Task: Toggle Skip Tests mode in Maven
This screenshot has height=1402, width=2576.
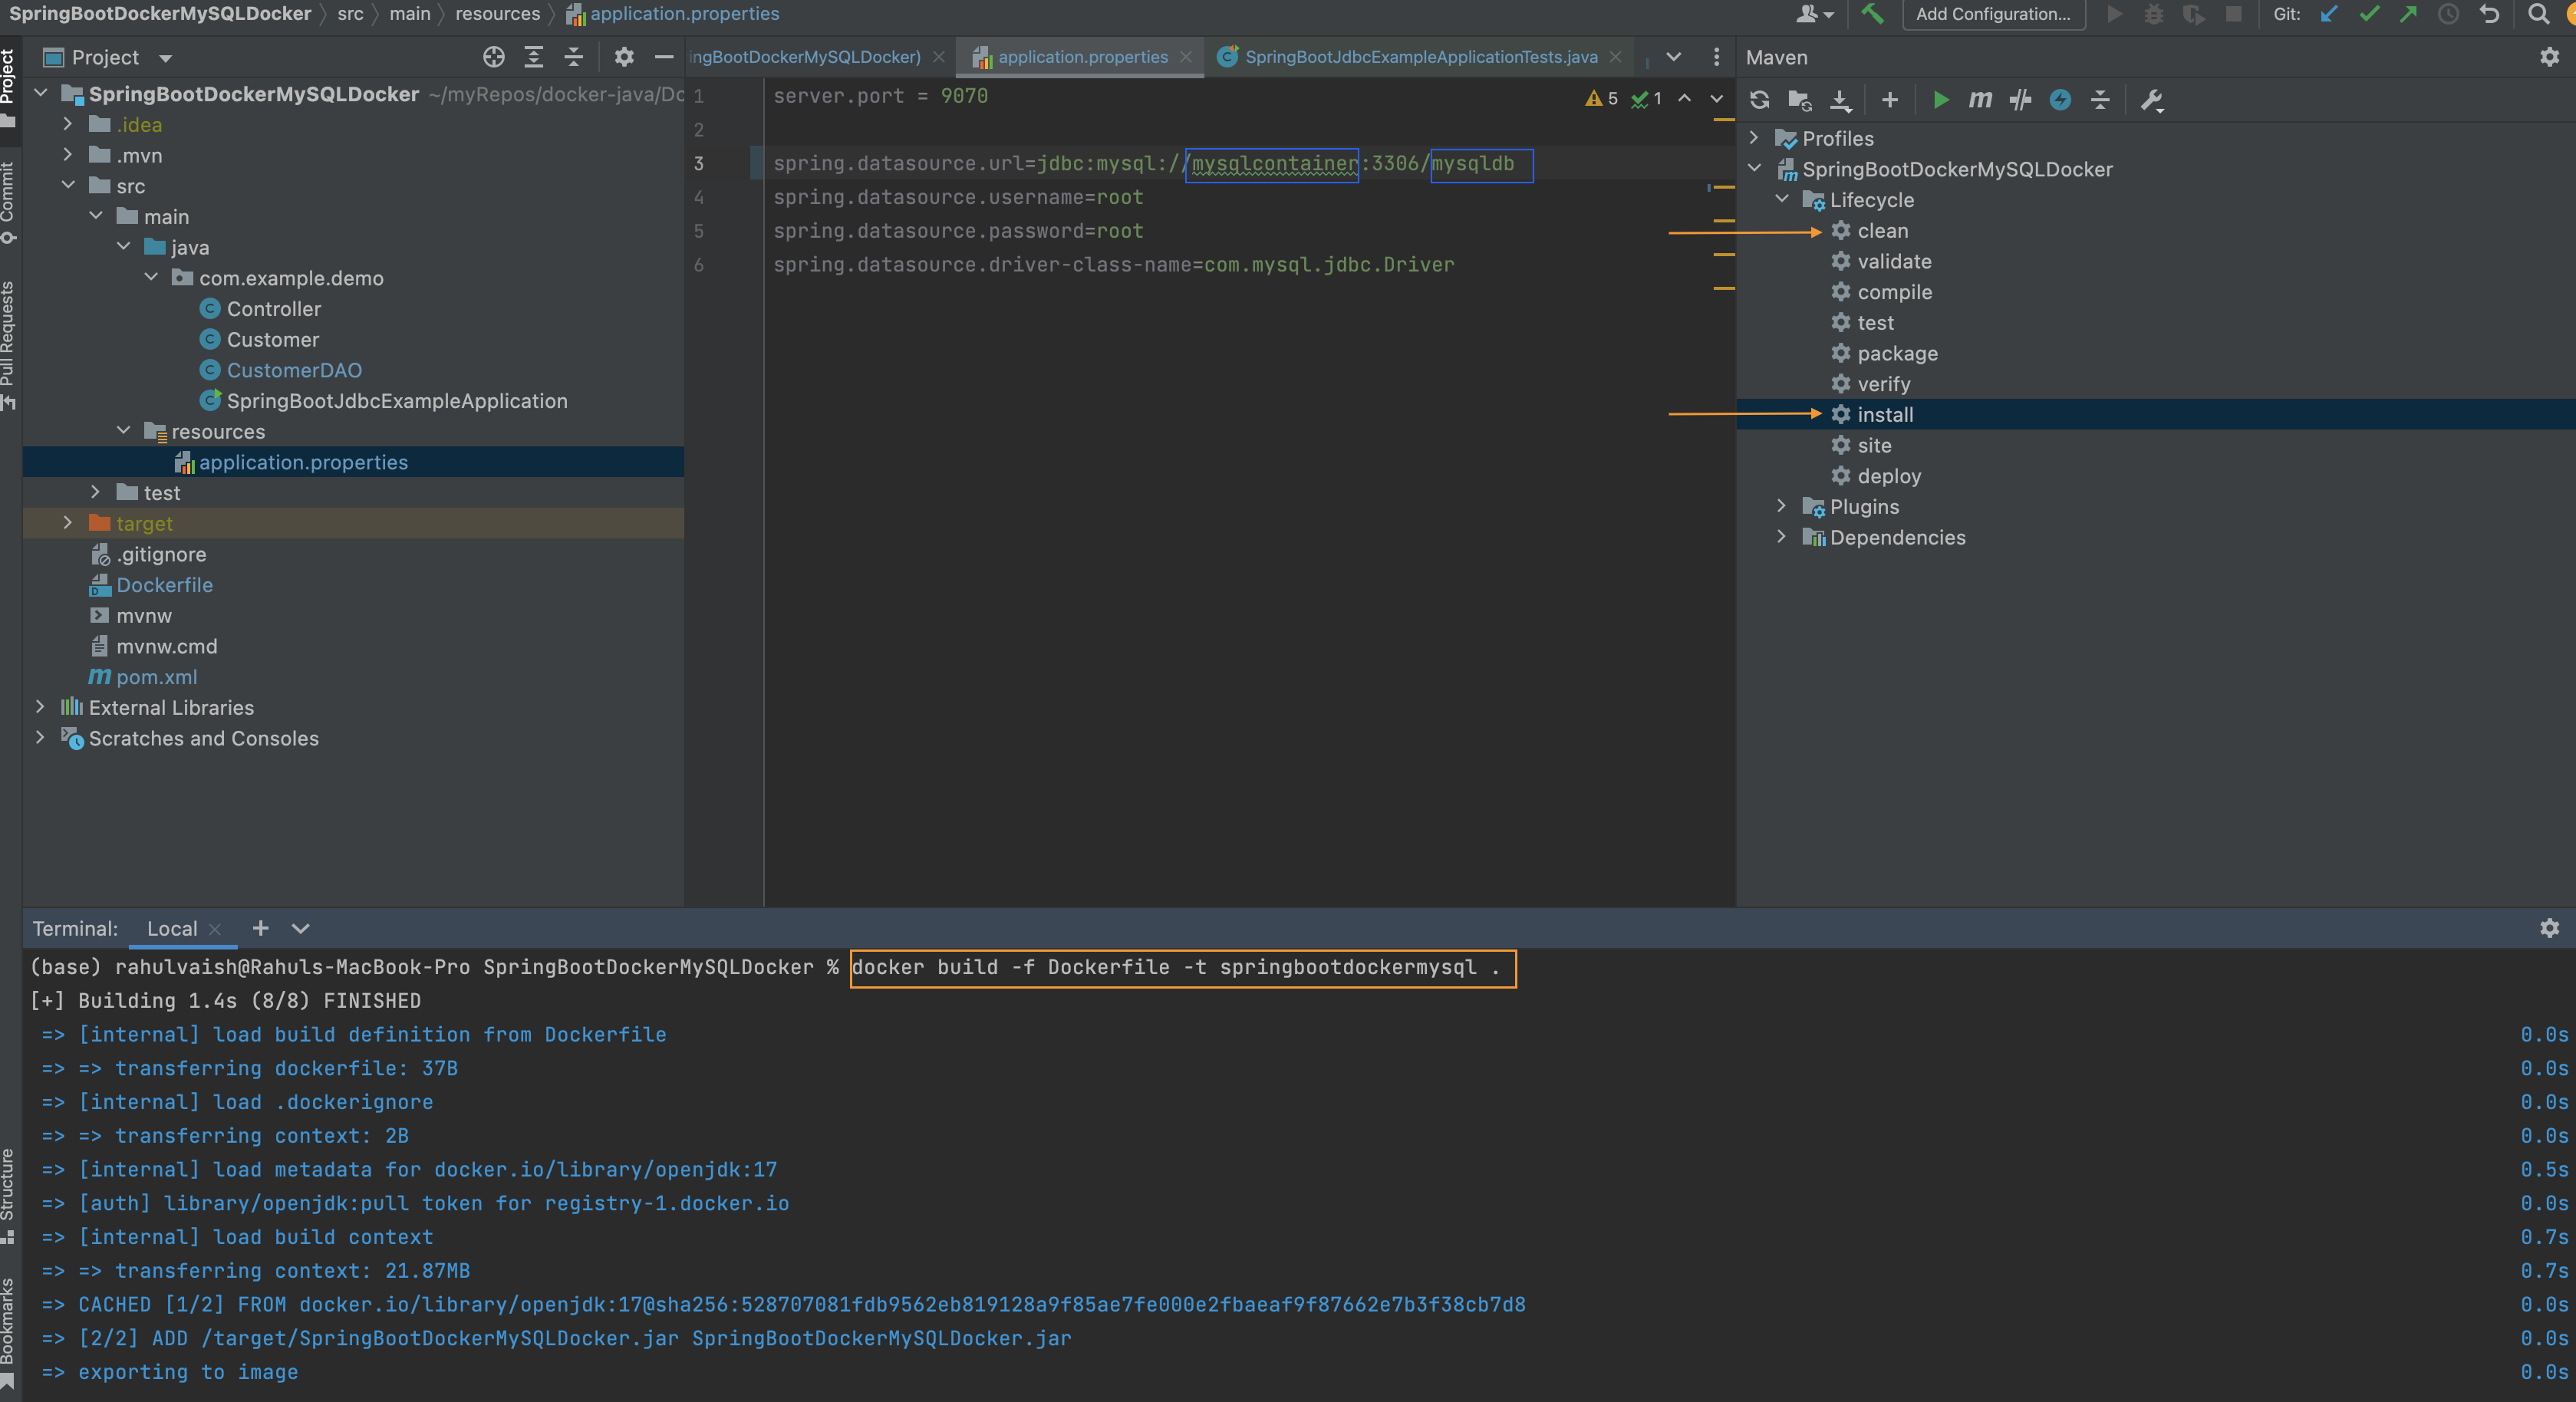Action: pyautogui.click(x=2020, y=100)
